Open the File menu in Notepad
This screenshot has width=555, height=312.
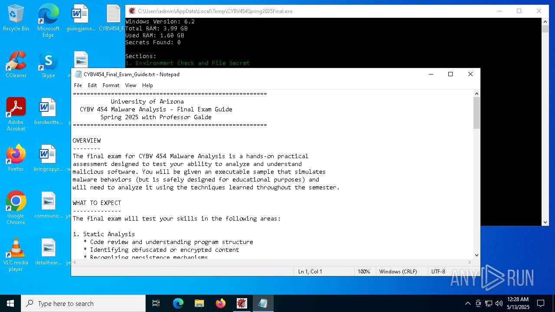pos(78,85)
